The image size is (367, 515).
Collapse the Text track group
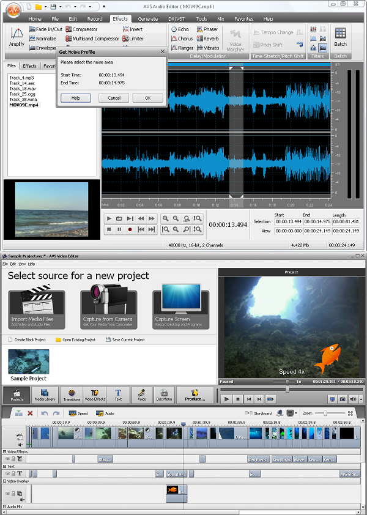[x=5, y=466]
